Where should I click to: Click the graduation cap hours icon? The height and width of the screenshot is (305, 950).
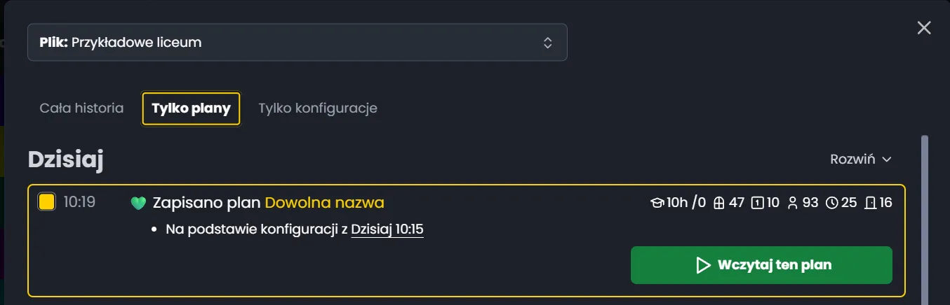point(657,203)
